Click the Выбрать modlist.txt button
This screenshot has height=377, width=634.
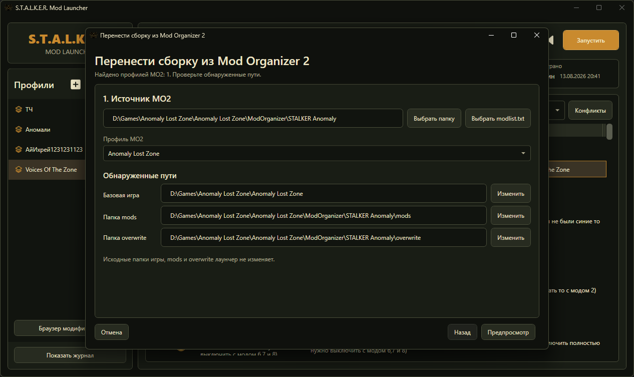pos(498,119)
